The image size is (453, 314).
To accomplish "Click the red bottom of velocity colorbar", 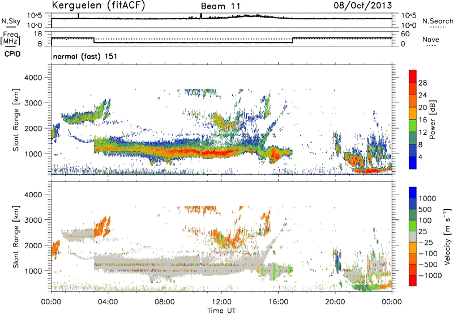I will click(x=413, y=281).
